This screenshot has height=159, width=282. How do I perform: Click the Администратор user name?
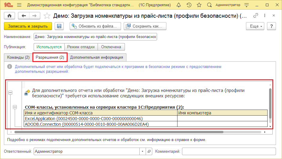(x=228, y=5)
